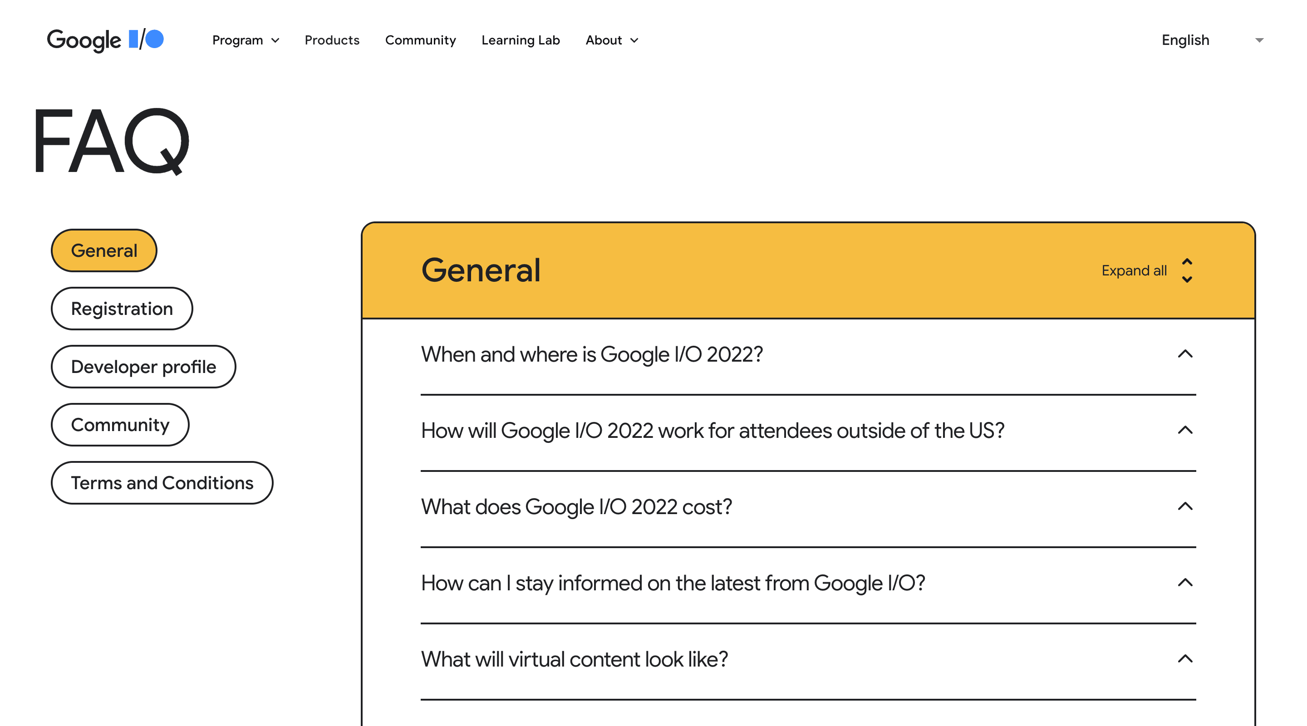Collapse the fifth FAQ question
The width and height of the screenshot is (1307, 726).
[x=1184, y=658]
